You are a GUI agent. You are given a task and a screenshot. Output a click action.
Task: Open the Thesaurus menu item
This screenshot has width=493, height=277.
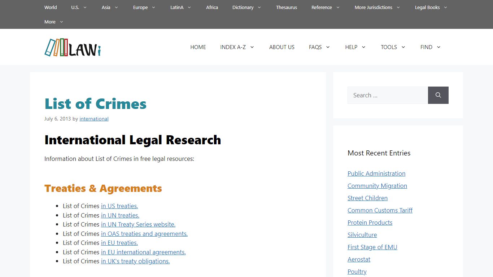coord(287,7)
